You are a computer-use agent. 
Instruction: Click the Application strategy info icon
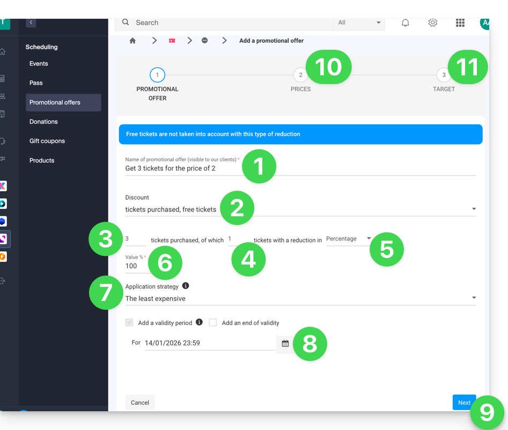click(186, 286)
